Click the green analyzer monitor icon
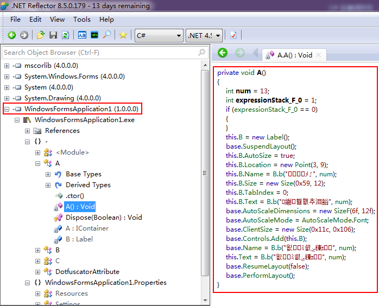Screen dimensions: 379x306 [x=94, y=35]
